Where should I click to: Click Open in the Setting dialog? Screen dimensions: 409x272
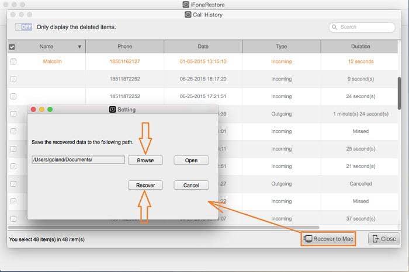191,160
